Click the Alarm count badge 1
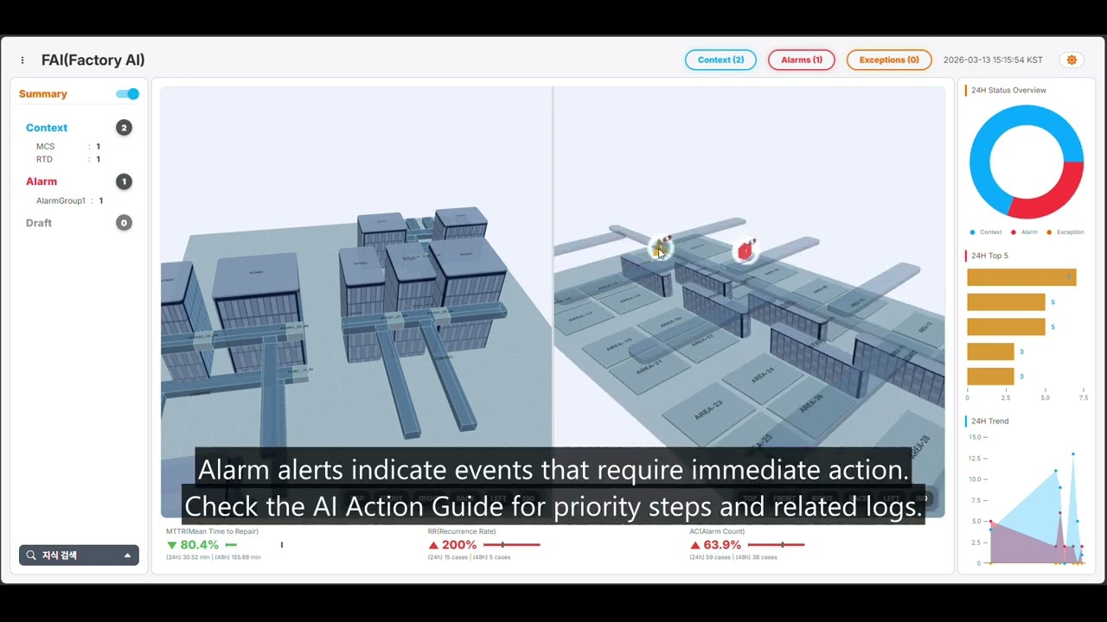The image size is (1107, 622). [124, 181]
